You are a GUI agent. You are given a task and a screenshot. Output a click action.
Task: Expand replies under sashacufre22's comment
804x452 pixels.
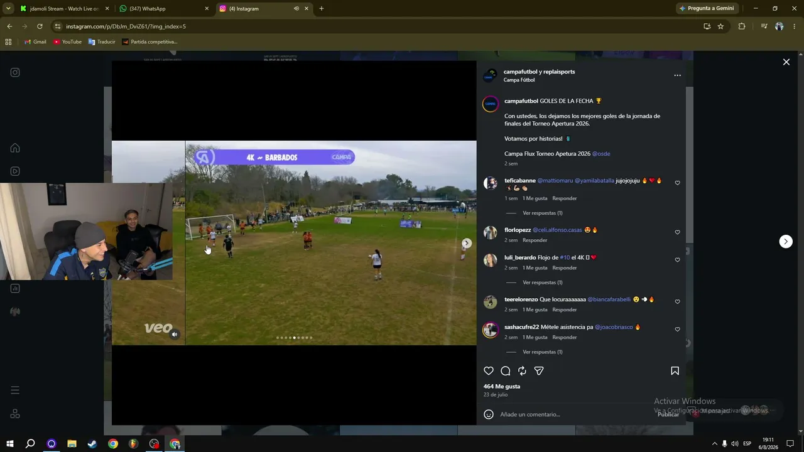click(543, 352)
